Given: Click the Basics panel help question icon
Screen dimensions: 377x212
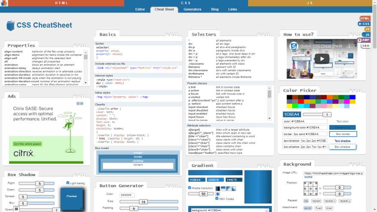Looking at the screenshot, I should pos(167,34).
